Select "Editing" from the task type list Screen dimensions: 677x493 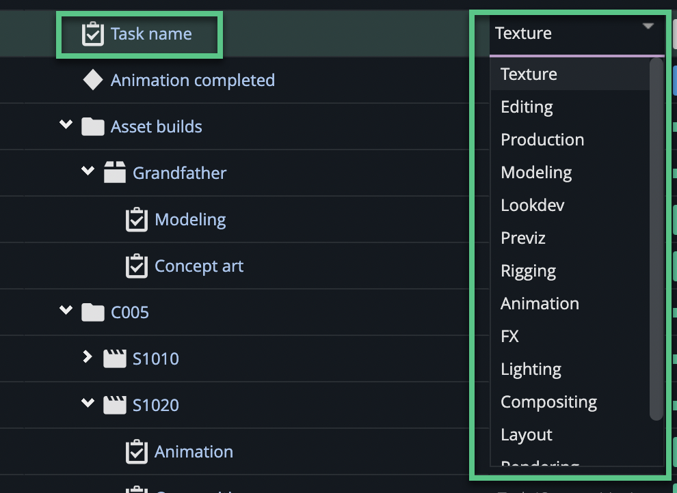527,107
